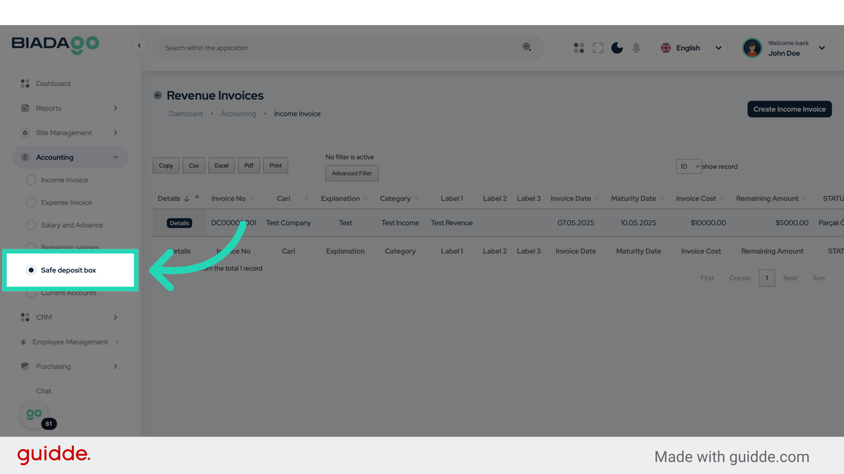
Task: Toggle dark mode moon icon
Action: (617, 48)
